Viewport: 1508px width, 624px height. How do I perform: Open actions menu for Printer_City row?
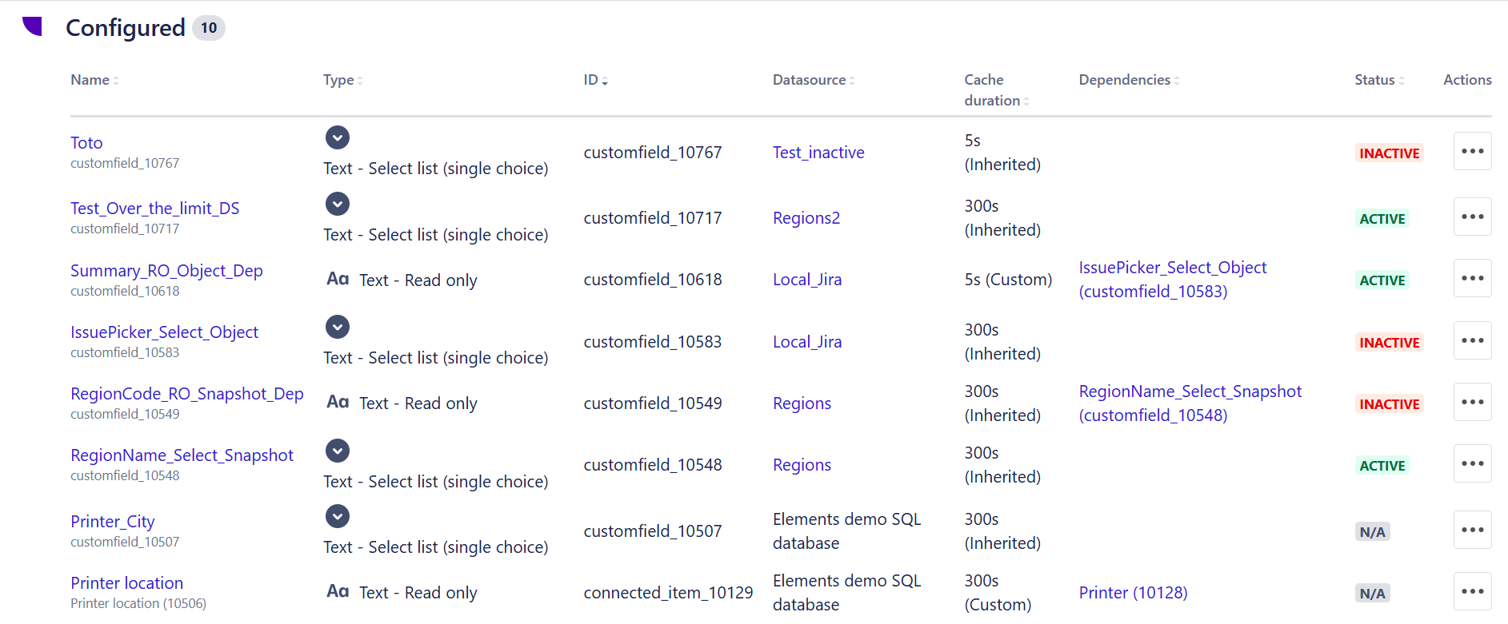pyautogui.click(x=1472, y=530)
